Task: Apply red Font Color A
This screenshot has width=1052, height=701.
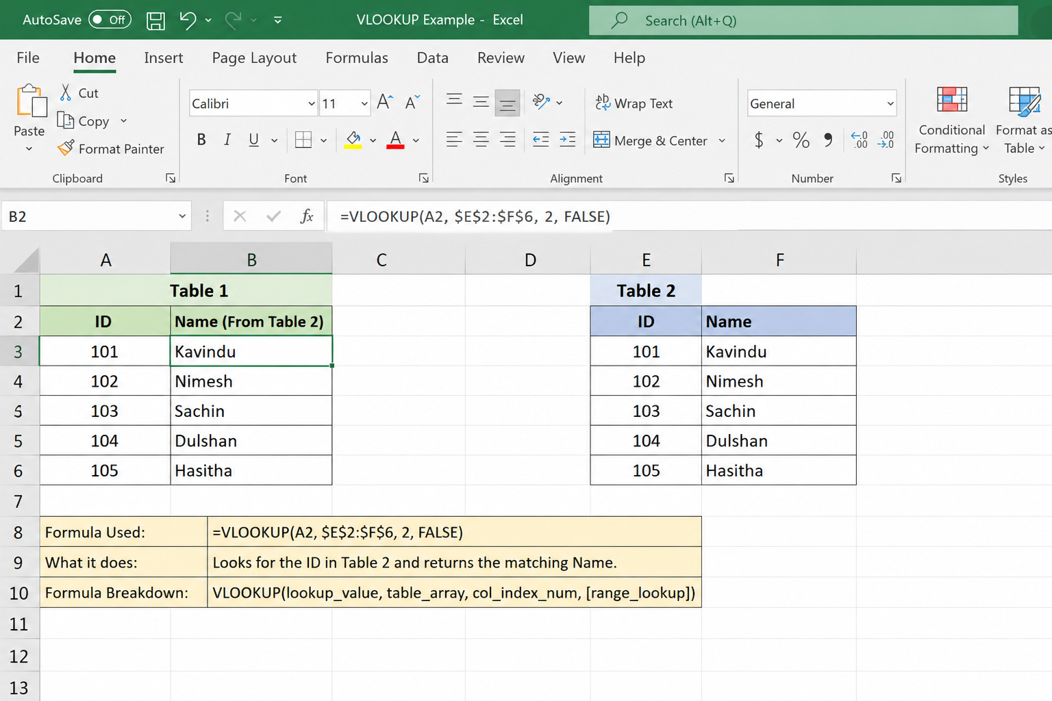Action: coord(395,140)
